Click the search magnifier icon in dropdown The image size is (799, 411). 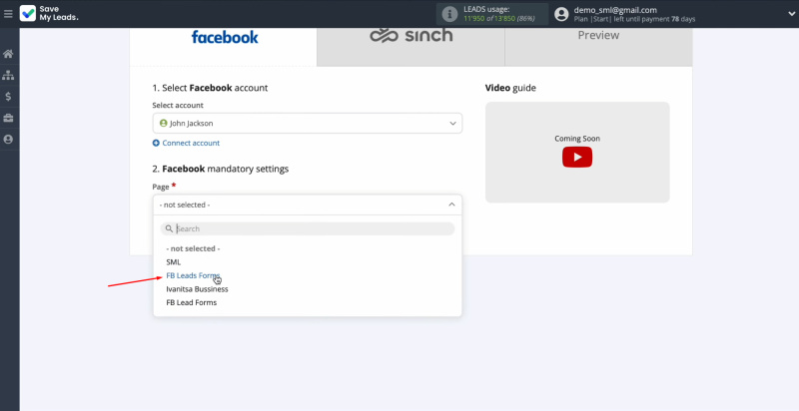(x=169, y=228)
